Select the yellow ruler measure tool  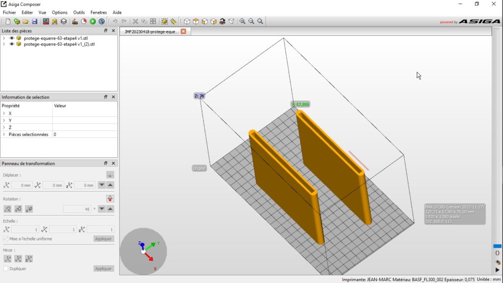(x=173, y=22)
